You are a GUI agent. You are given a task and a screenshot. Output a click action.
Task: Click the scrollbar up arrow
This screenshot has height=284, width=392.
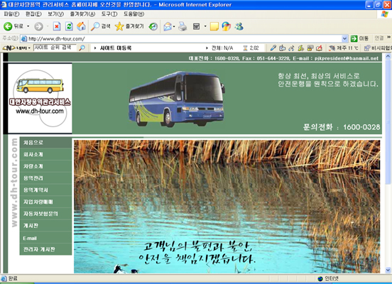pos(388,56)
